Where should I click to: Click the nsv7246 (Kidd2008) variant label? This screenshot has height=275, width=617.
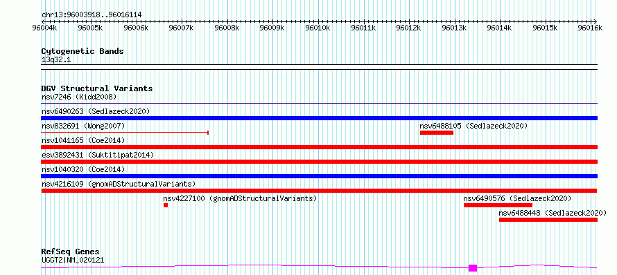pyautogui.click(x=79, y=97)
